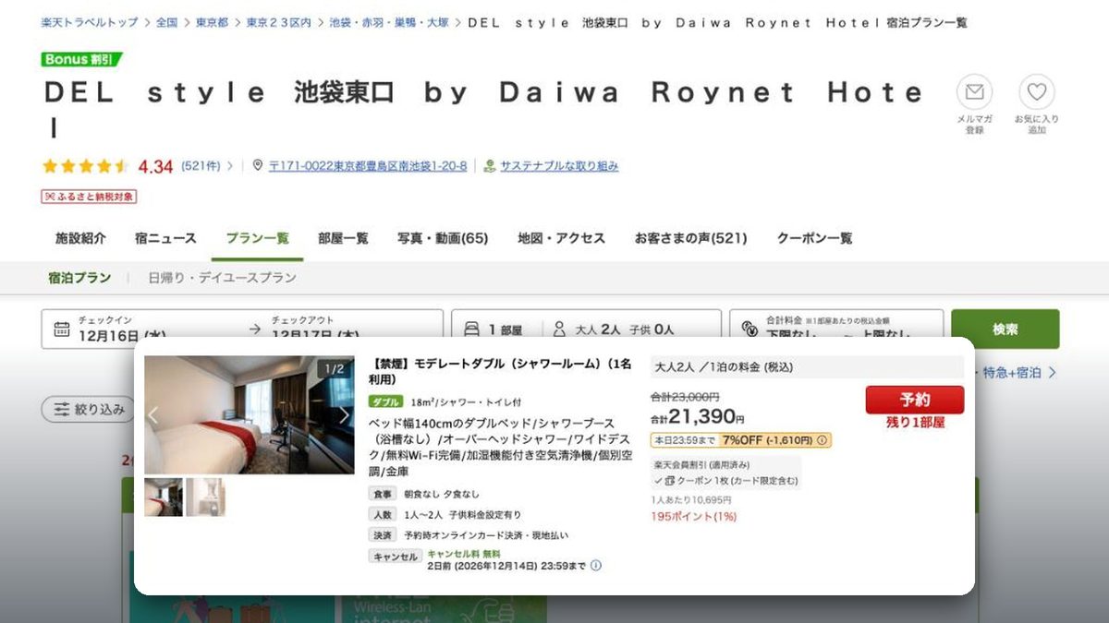Click the 合計21,390円 price
This screenshot has height=623, width=1109.
698,416
